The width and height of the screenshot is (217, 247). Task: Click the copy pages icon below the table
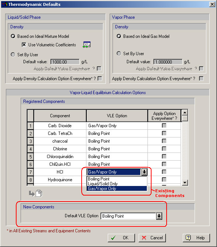pyautogui.click(x=39, y=193)
